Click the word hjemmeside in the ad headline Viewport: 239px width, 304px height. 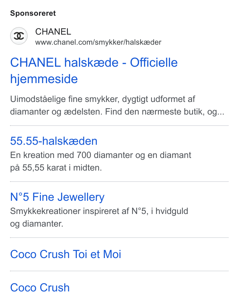point(44,79)
